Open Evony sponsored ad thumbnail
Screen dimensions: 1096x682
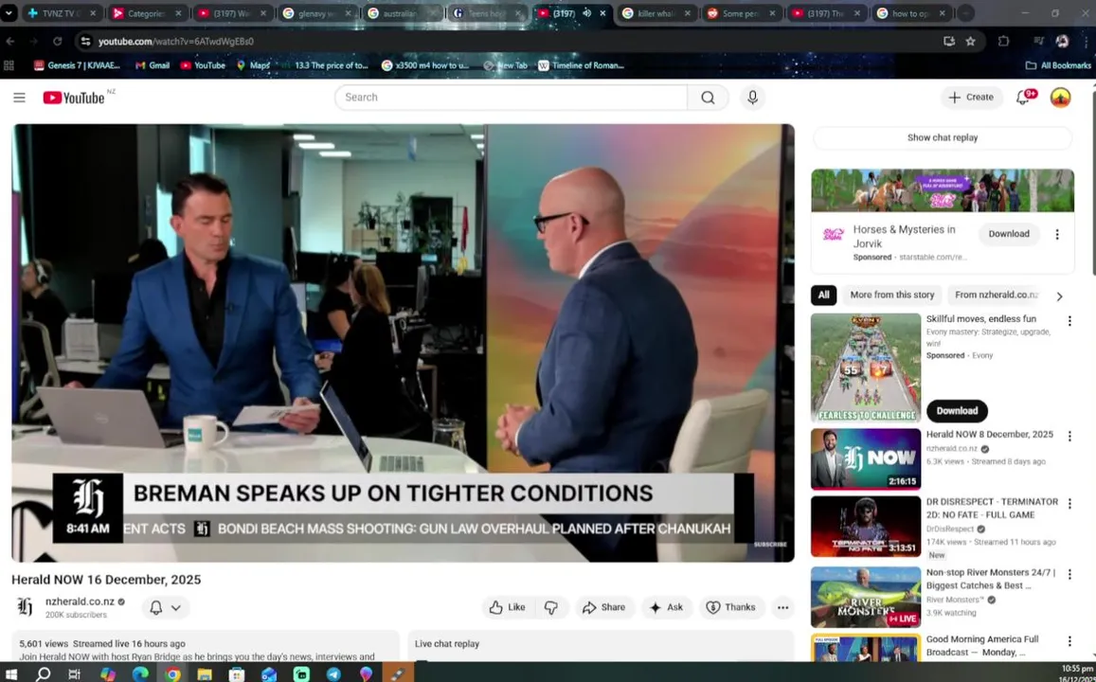[x=865, y=368]
